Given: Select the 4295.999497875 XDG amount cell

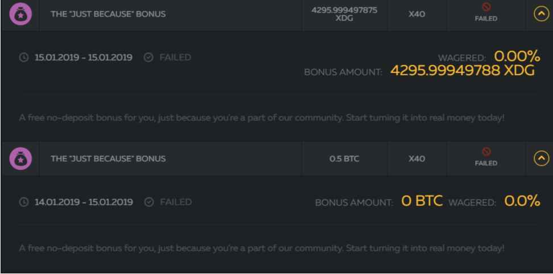Looking at the screenshot, I should [x=345, y=14].
